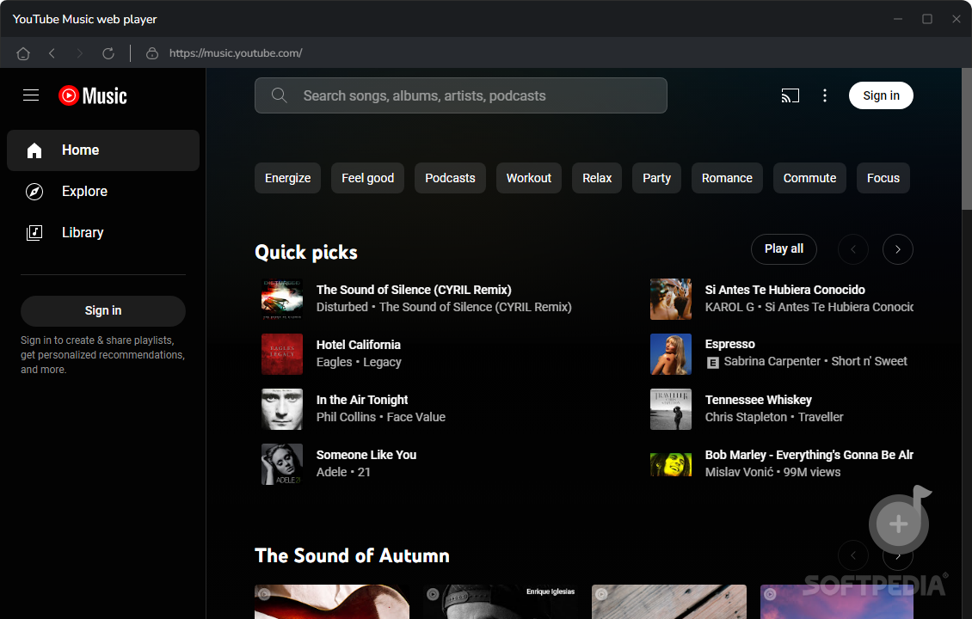The image size is (972, 619).
Task: Open Espresso song title
Action: (729, 344)
